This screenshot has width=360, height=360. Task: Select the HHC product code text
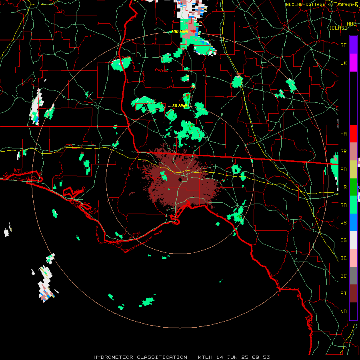(x=352, y=24)
